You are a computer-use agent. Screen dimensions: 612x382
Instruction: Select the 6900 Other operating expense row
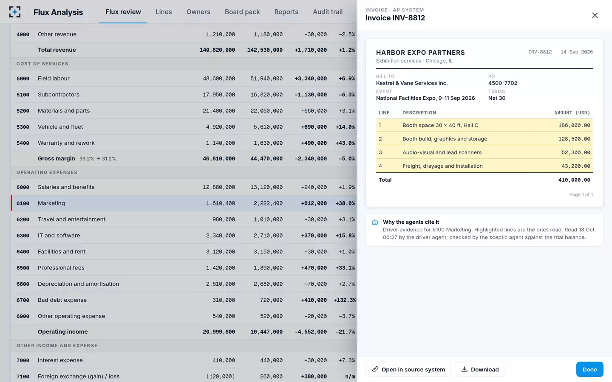(184, 316)
